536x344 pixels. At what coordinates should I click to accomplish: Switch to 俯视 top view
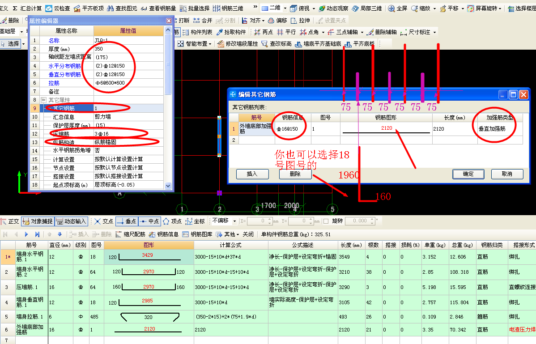tap(300, 8)
